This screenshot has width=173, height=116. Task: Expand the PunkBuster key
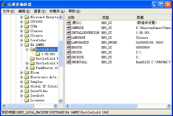(27, 68)
